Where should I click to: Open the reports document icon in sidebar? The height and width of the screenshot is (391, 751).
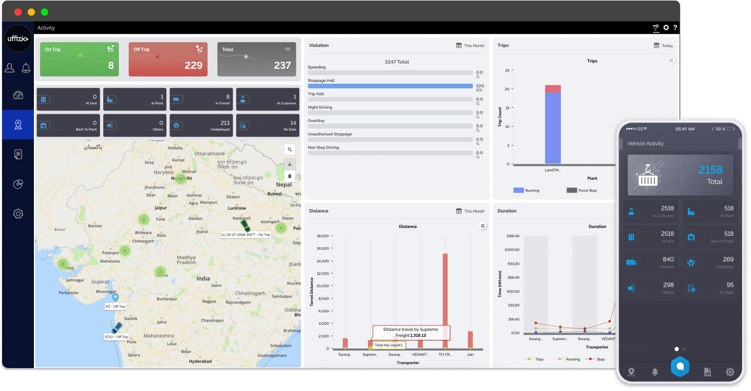(18, 154)
